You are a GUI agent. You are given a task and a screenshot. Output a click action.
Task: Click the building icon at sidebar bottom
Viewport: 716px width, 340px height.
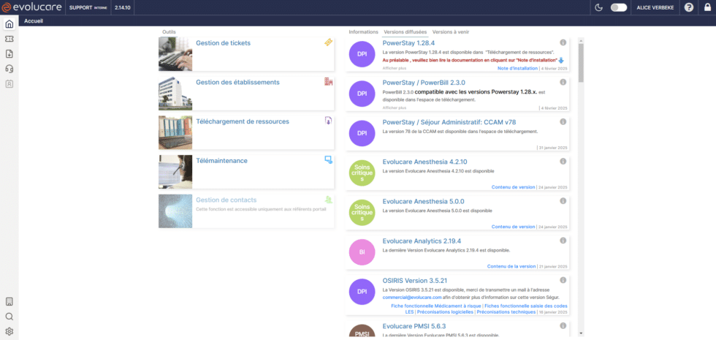[9, 301]
